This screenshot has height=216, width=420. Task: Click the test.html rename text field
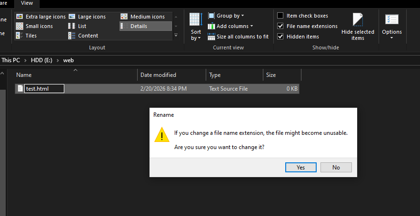(x=44, y=89)
